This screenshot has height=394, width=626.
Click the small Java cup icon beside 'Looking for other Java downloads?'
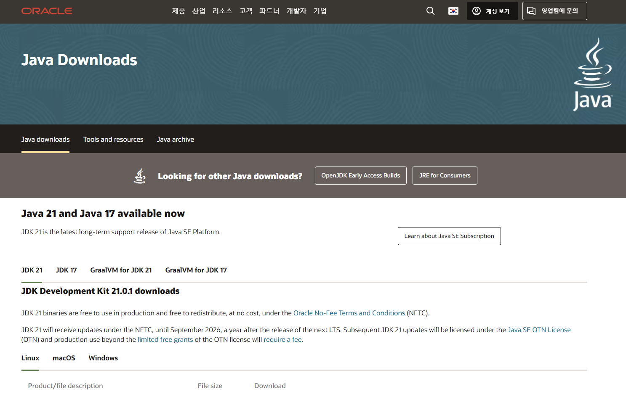(140, 176)
